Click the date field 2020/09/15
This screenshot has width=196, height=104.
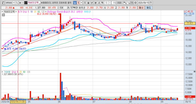[x=143, y=3]
